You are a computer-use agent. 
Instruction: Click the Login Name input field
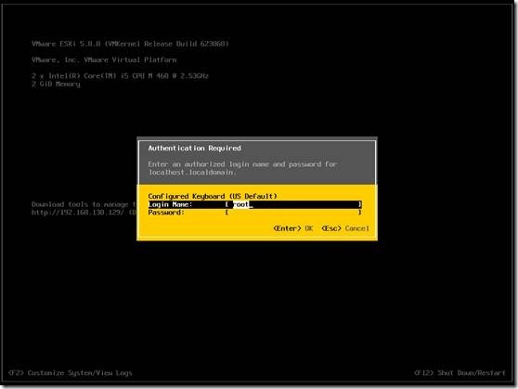click(x=293, y=204)
